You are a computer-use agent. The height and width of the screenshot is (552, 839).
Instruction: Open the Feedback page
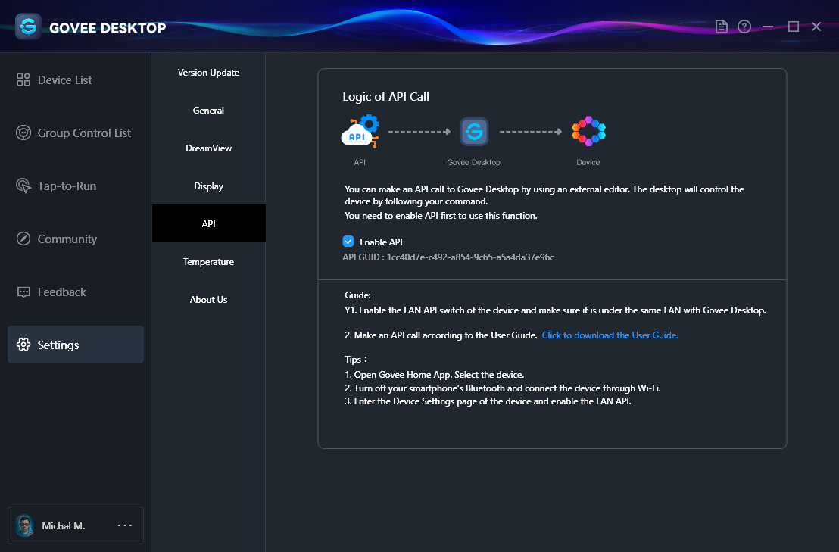tap(76, 292)
